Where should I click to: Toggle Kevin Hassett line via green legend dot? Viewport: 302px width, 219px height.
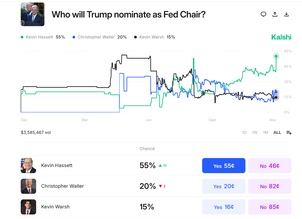(22, 37)
